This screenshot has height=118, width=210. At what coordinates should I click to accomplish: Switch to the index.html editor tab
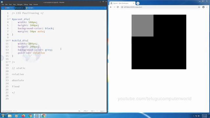[x=9, y=8]
